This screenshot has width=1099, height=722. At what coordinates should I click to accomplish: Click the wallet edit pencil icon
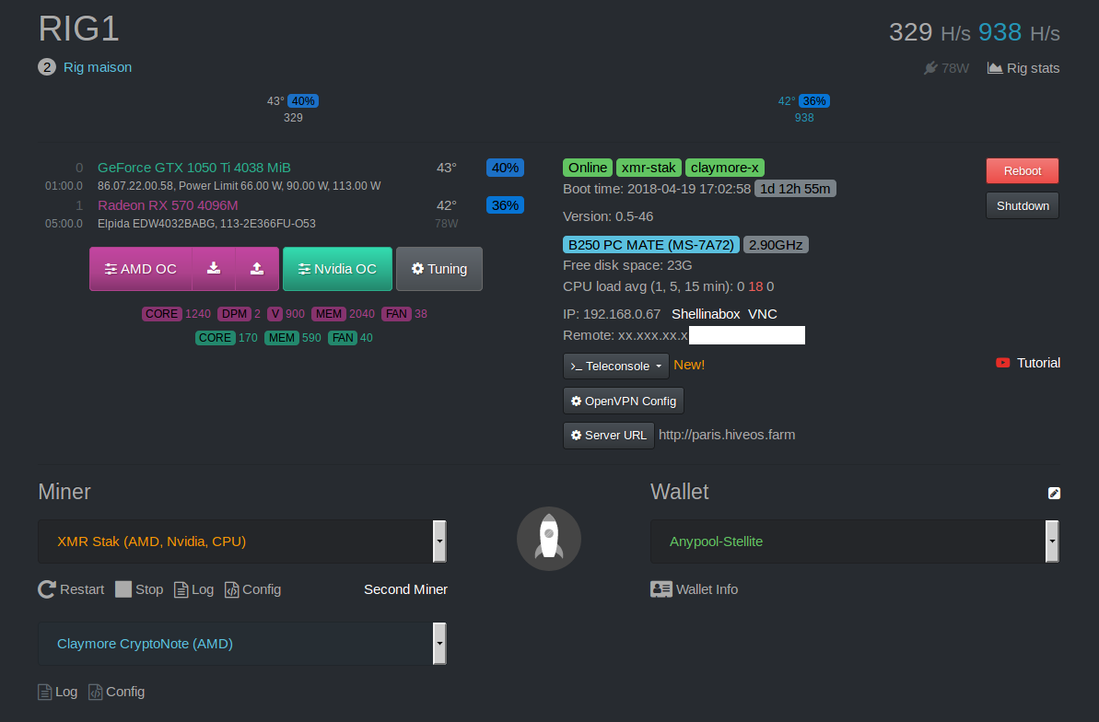point(1054,494)
